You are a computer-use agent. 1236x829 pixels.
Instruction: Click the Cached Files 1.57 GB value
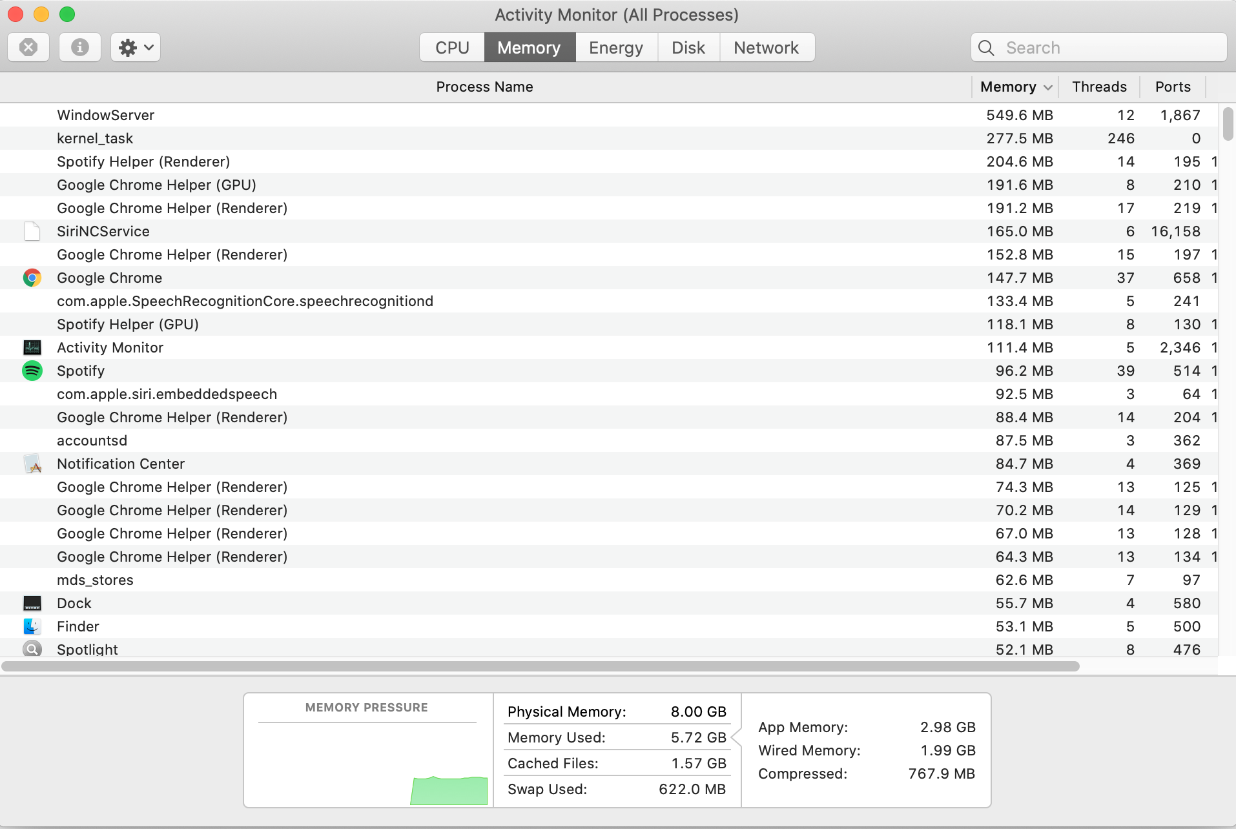699,763
